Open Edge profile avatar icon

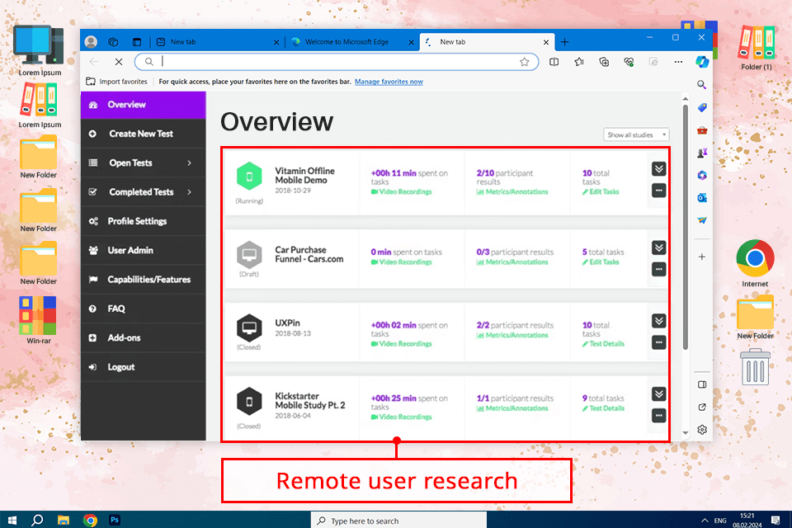[91, 42]
